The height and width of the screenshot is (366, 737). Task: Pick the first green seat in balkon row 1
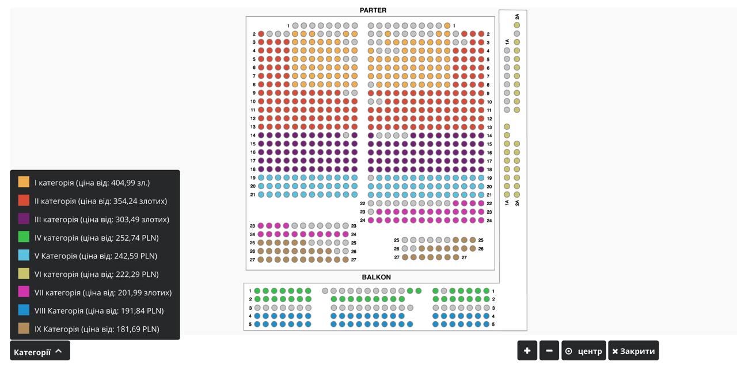pos(257,291)
